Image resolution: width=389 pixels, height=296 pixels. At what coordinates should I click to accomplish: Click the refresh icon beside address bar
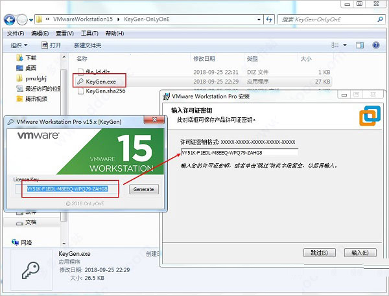point(269,19)
